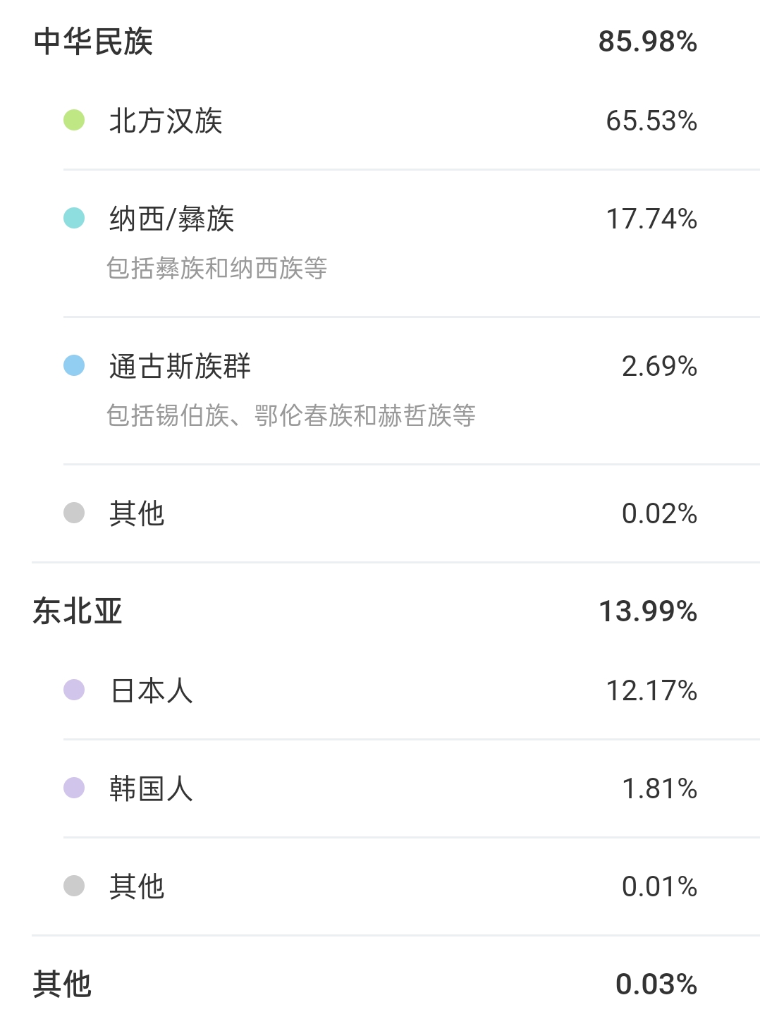Tap the gray dot beside 其他 under 东北亚

[74, 886]
